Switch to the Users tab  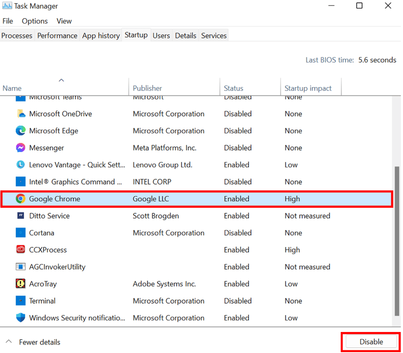point(162,35)
